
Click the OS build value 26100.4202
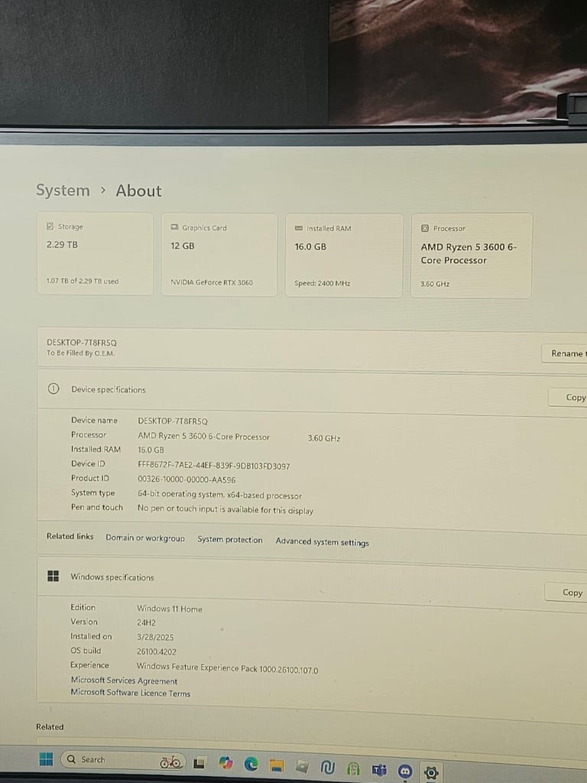[156, 651]
